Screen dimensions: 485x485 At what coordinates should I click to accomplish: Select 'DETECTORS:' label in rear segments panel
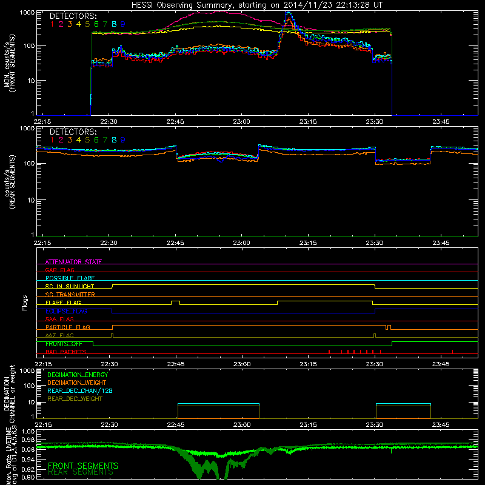73,132
